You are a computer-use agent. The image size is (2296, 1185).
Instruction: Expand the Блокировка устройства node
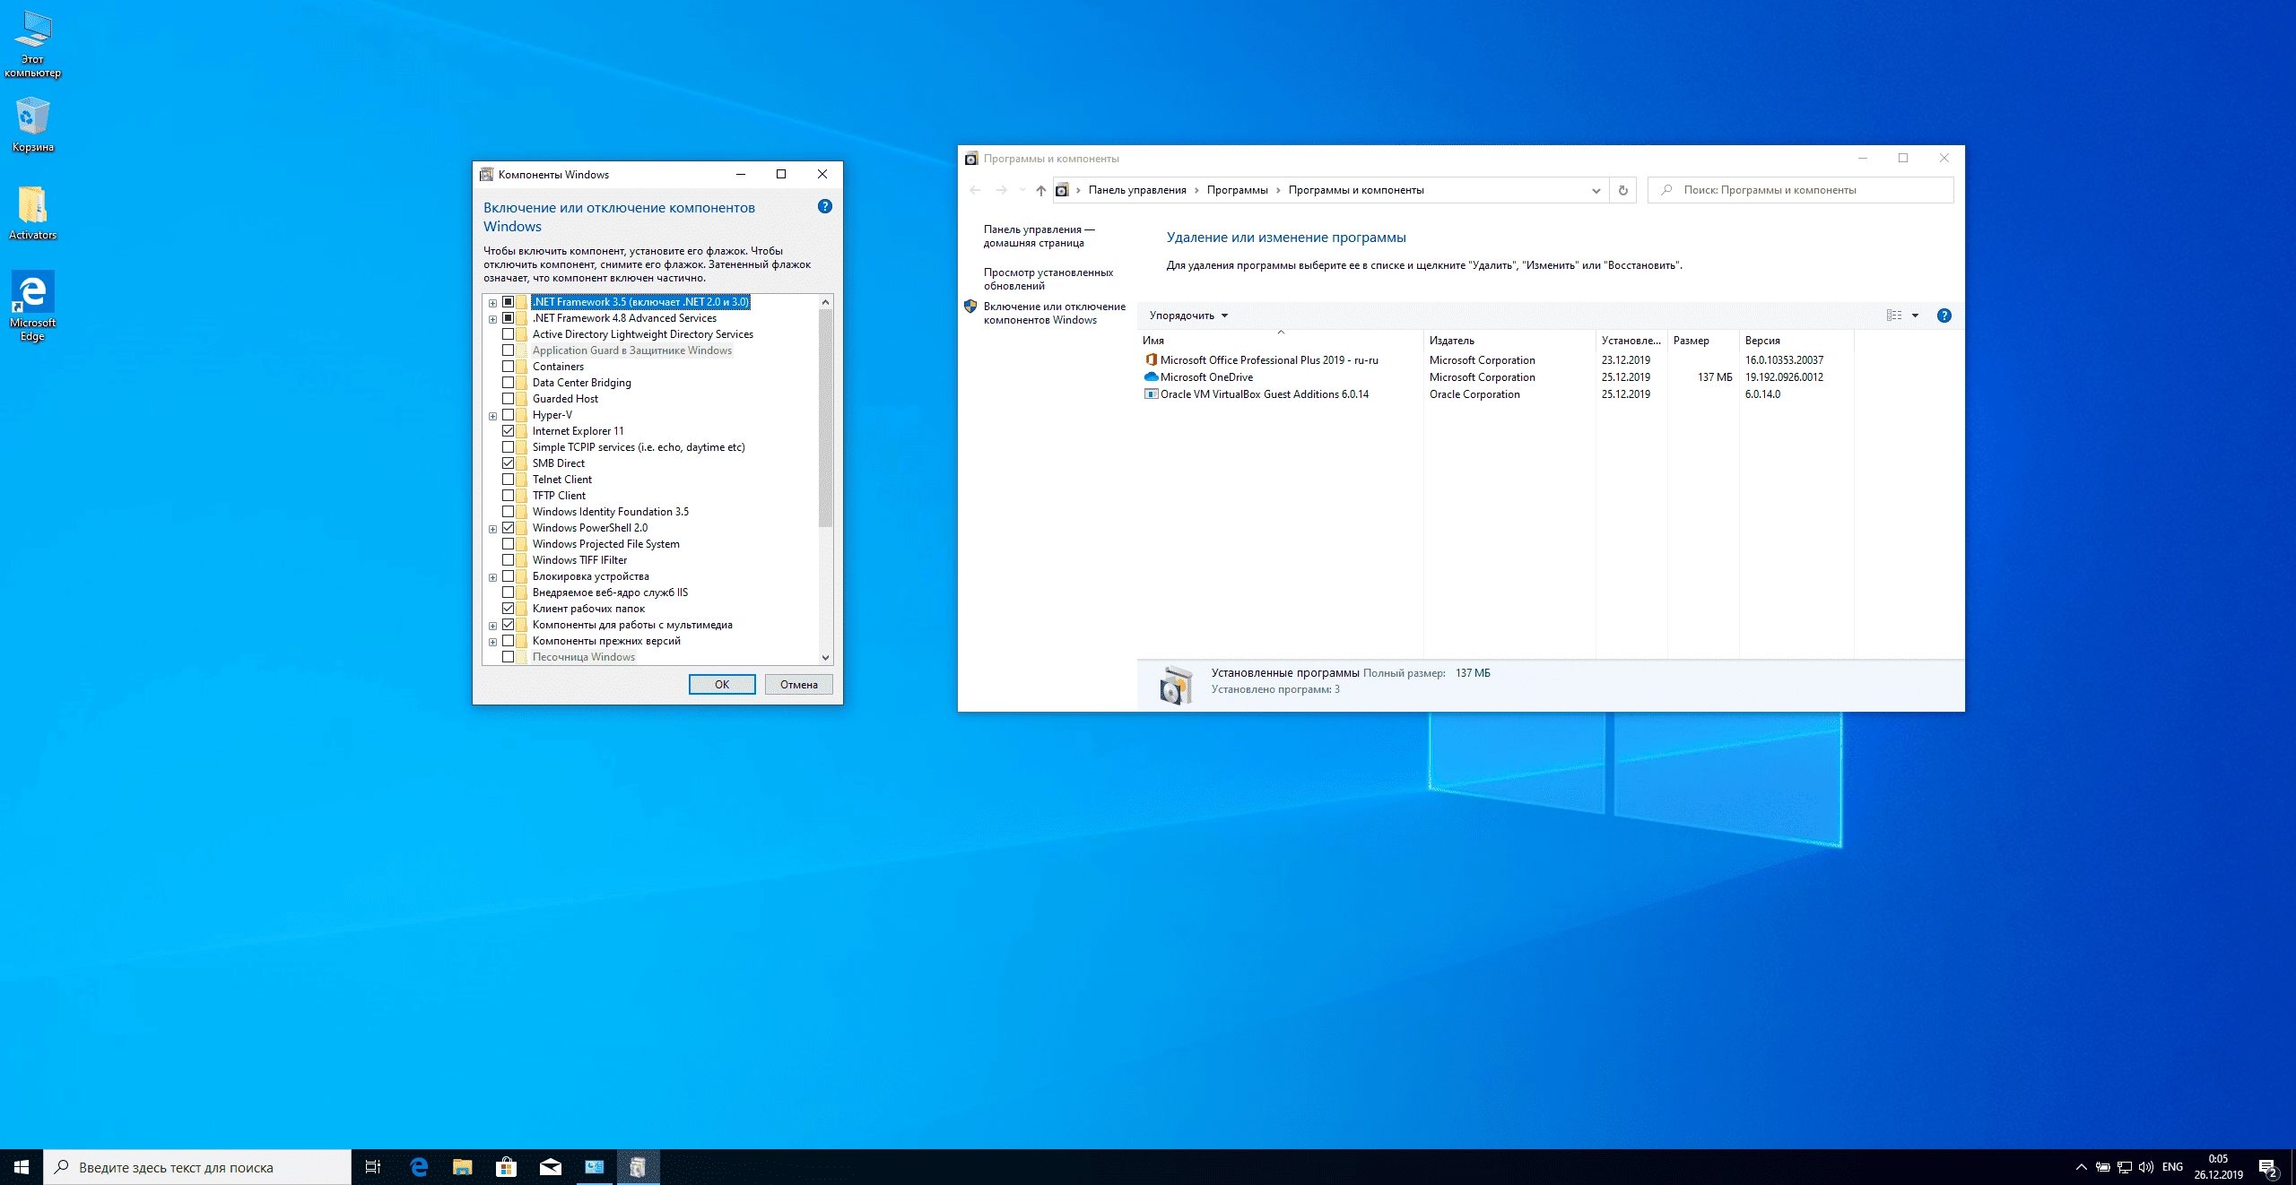click(x=492, y=577)
